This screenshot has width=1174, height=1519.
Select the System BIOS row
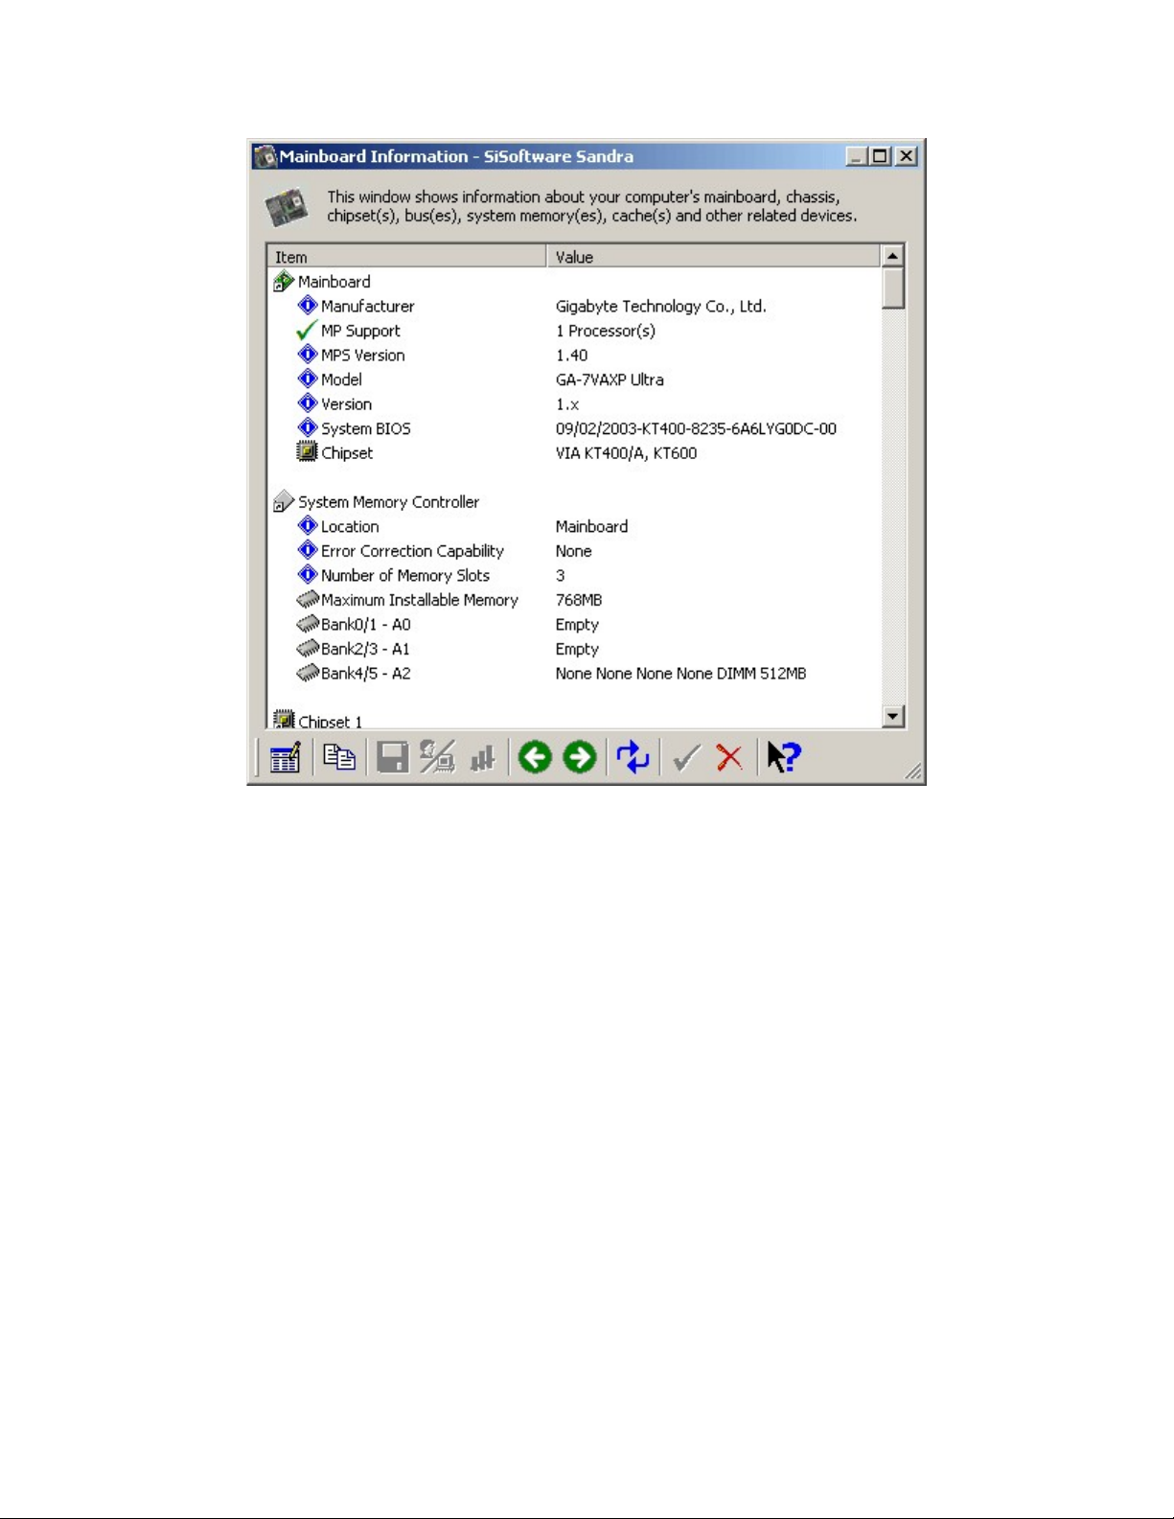point(365,428)
